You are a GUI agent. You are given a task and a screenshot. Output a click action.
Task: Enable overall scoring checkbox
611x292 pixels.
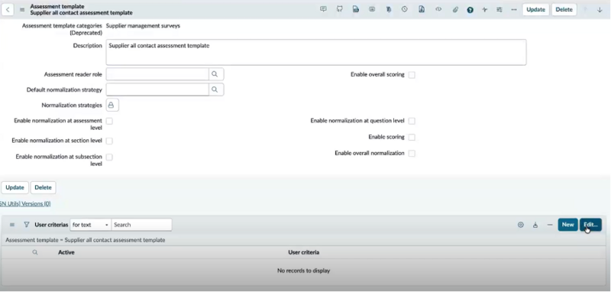click(x=412, y=75)
